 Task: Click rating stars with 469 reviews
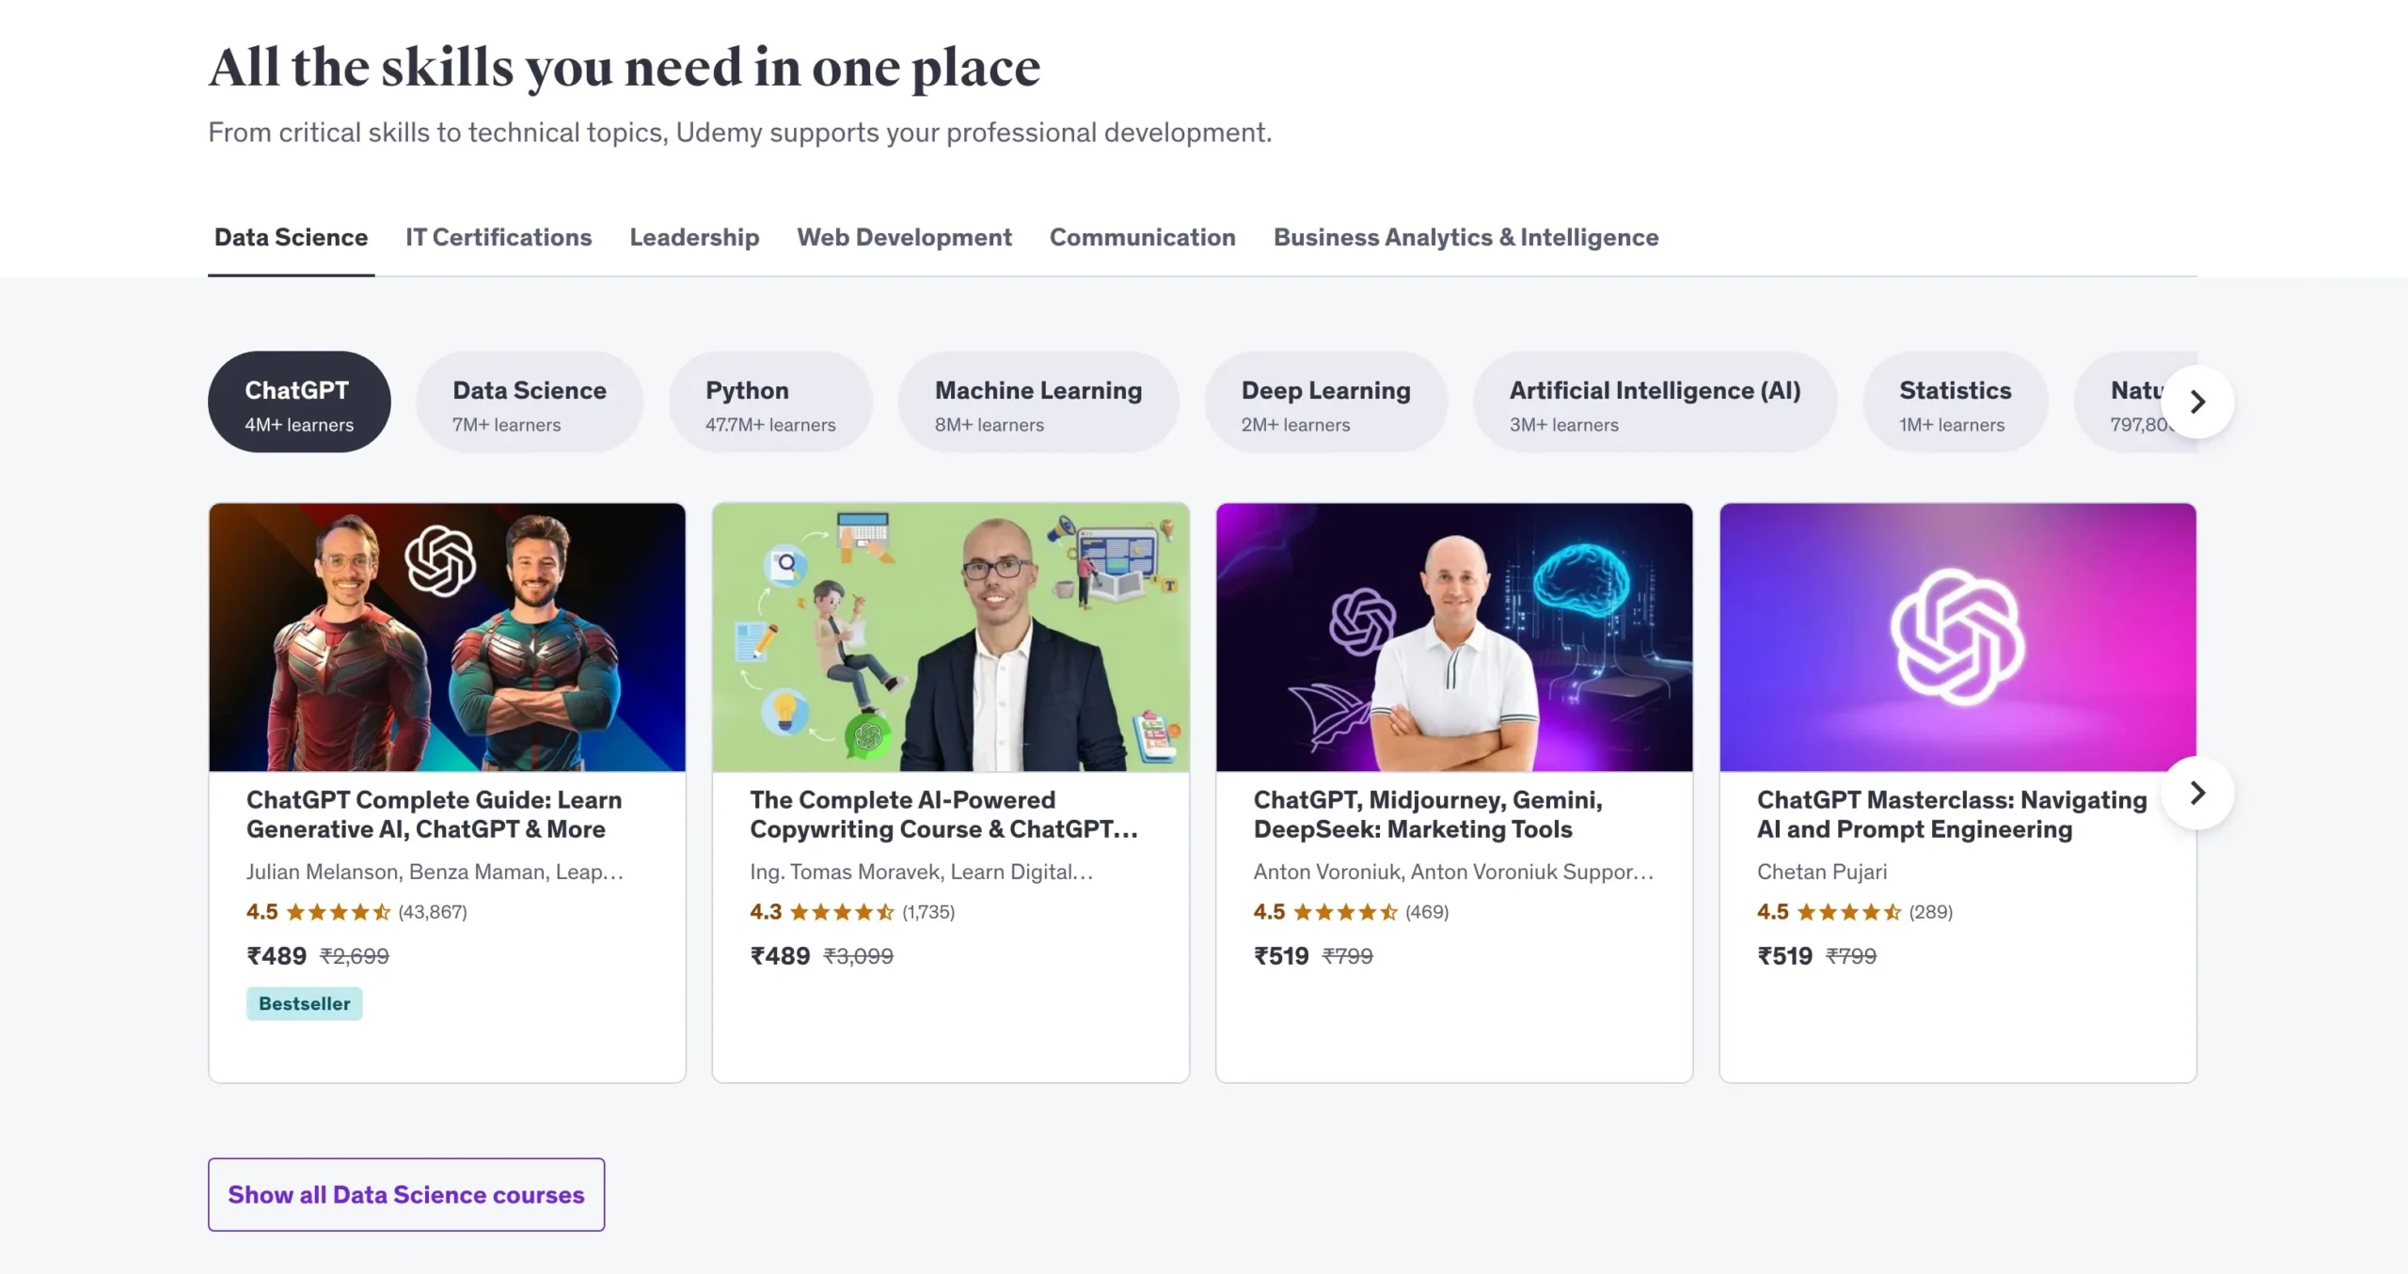[x=1345, y=912]
